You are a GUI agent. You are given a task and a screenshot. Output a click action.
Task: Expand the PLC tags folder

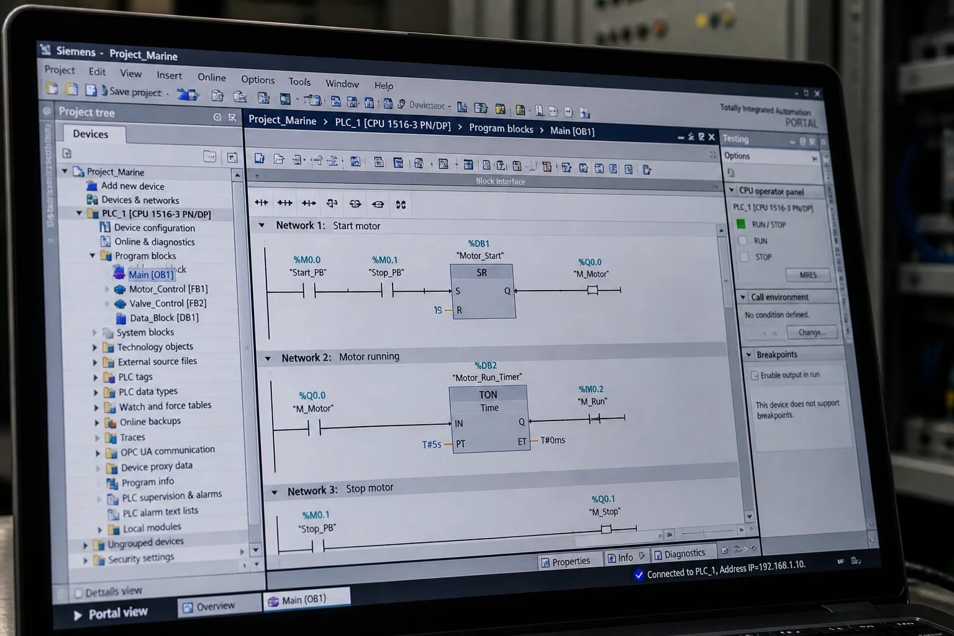coord(95,377)
